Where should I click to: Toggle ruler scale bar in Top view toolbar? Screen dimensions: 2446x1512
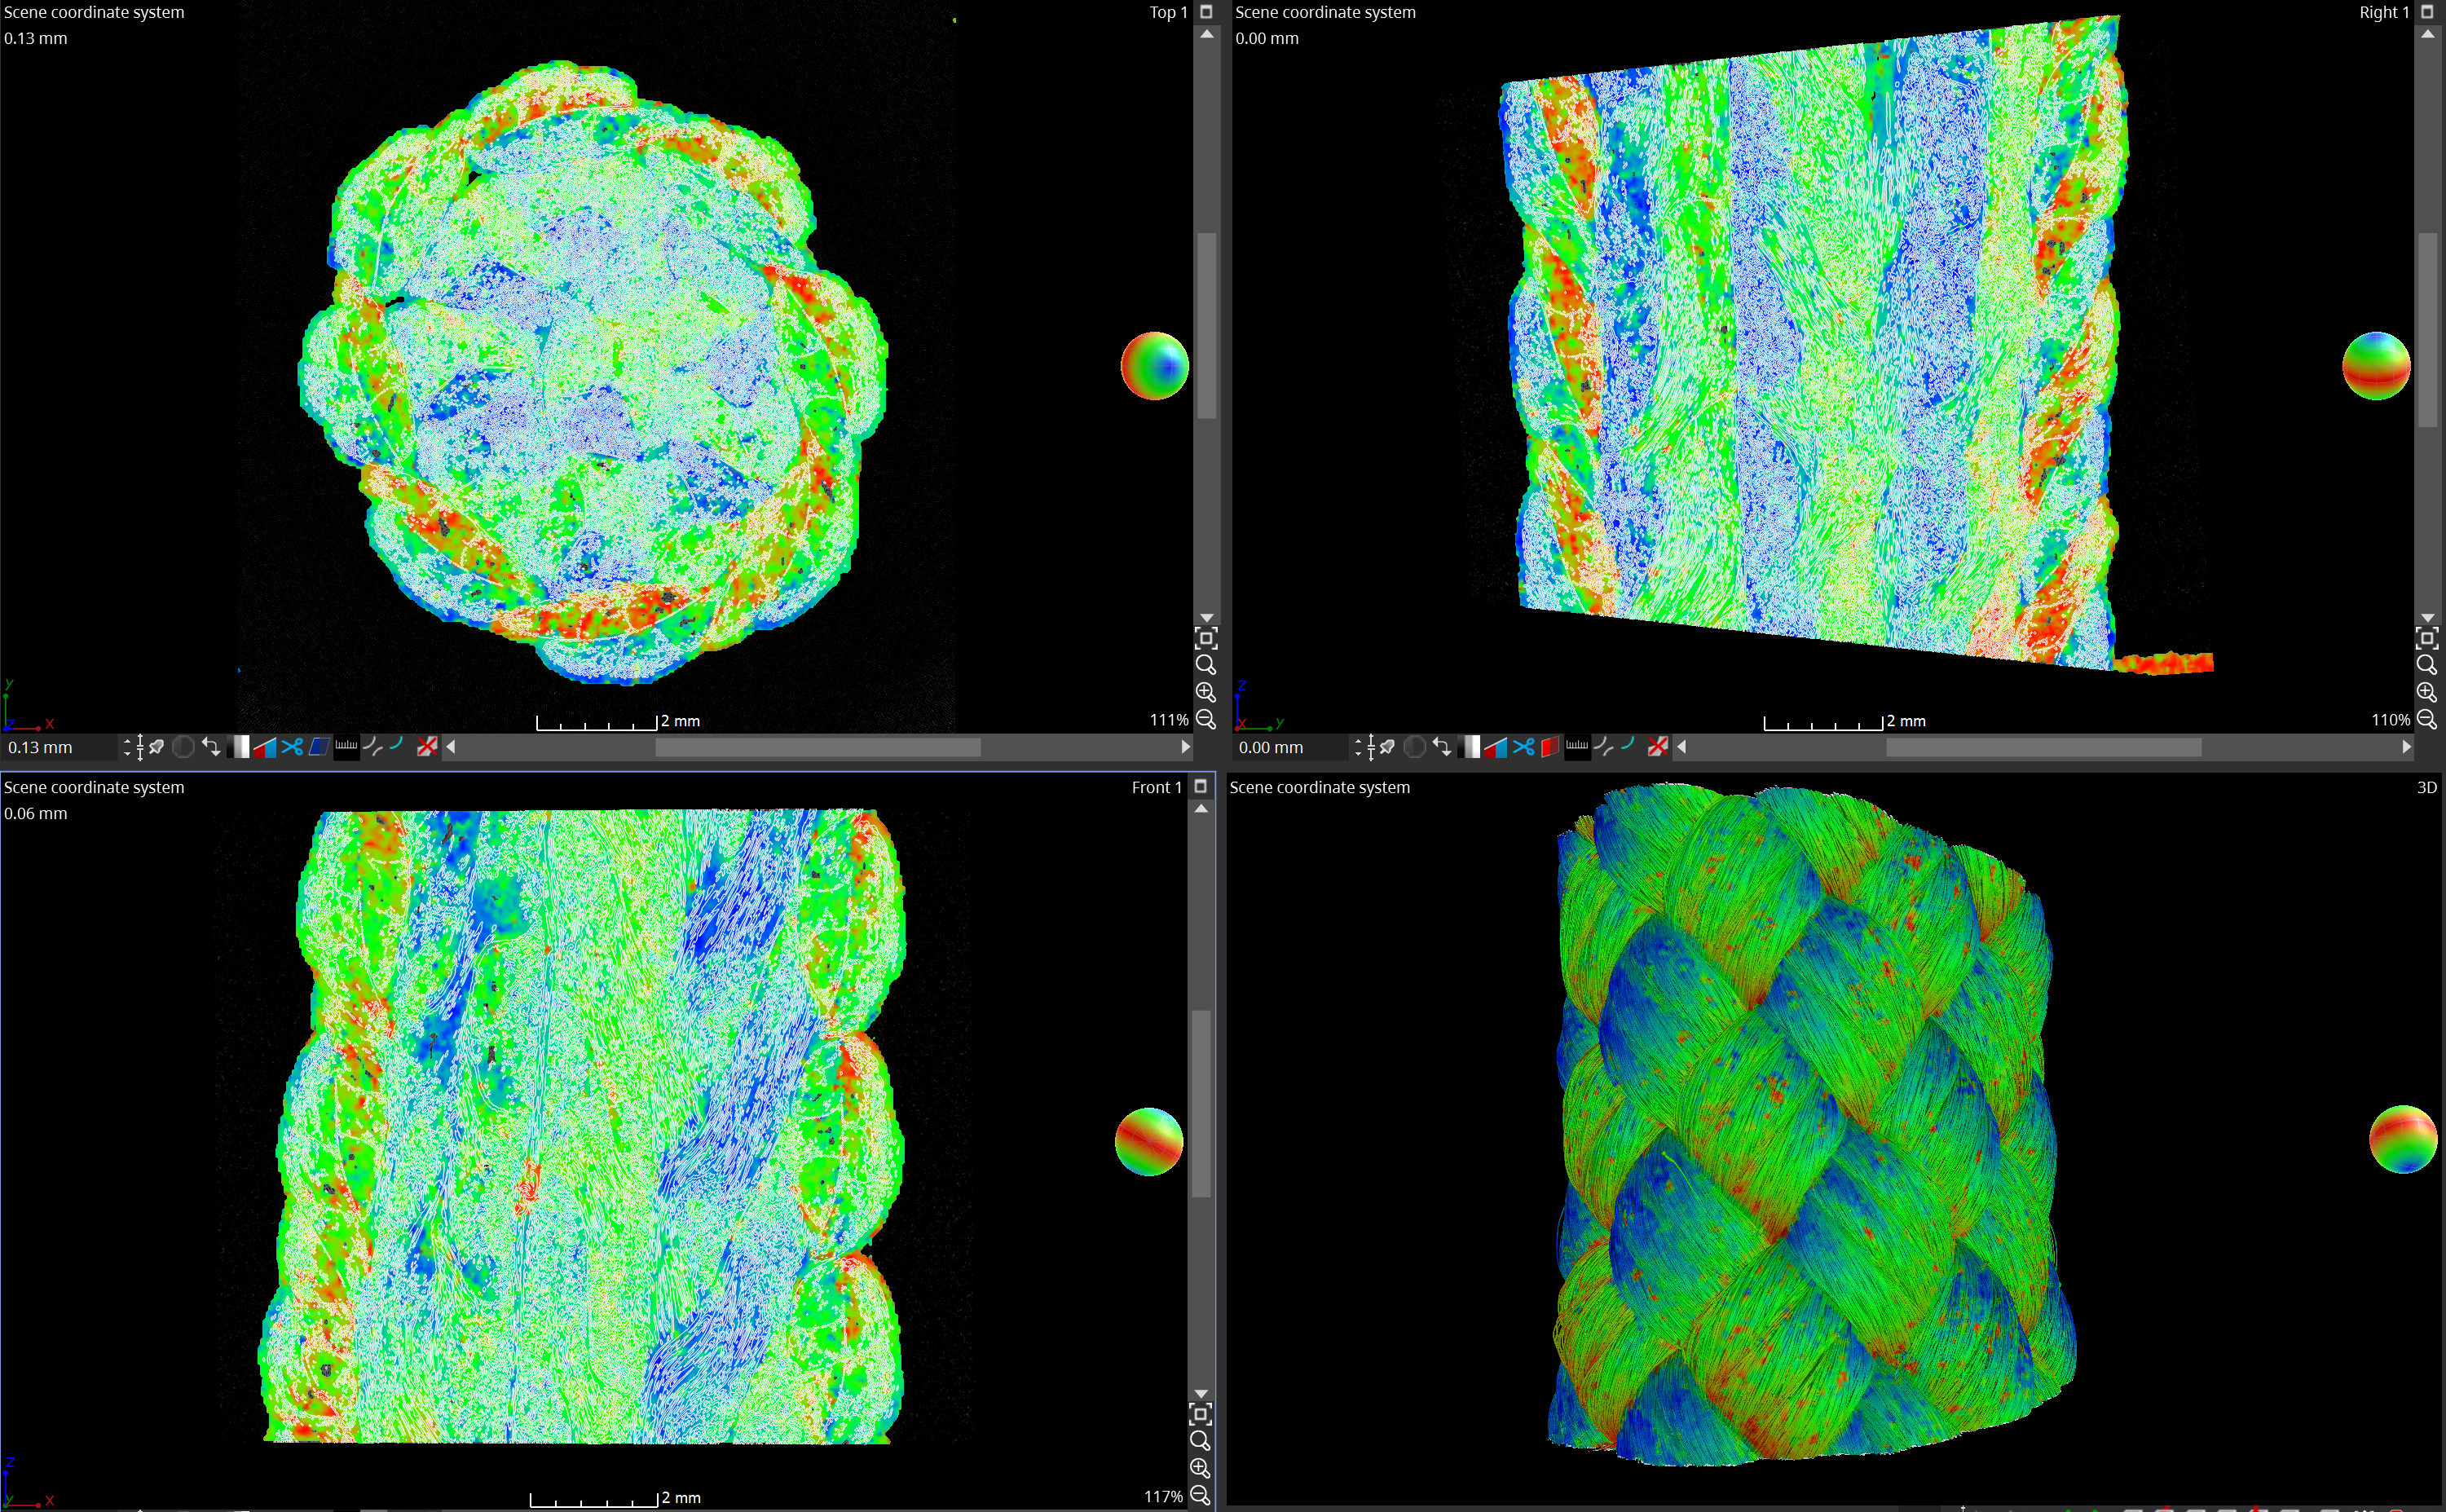[346, 747]
